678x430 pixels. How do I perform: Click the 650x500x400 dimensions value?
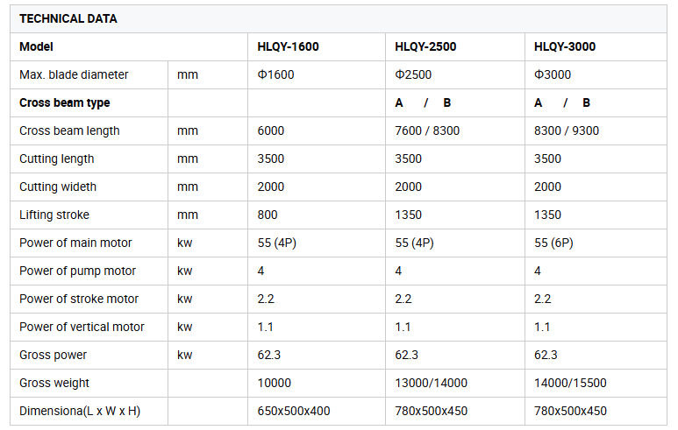click(x=294, y=411)
